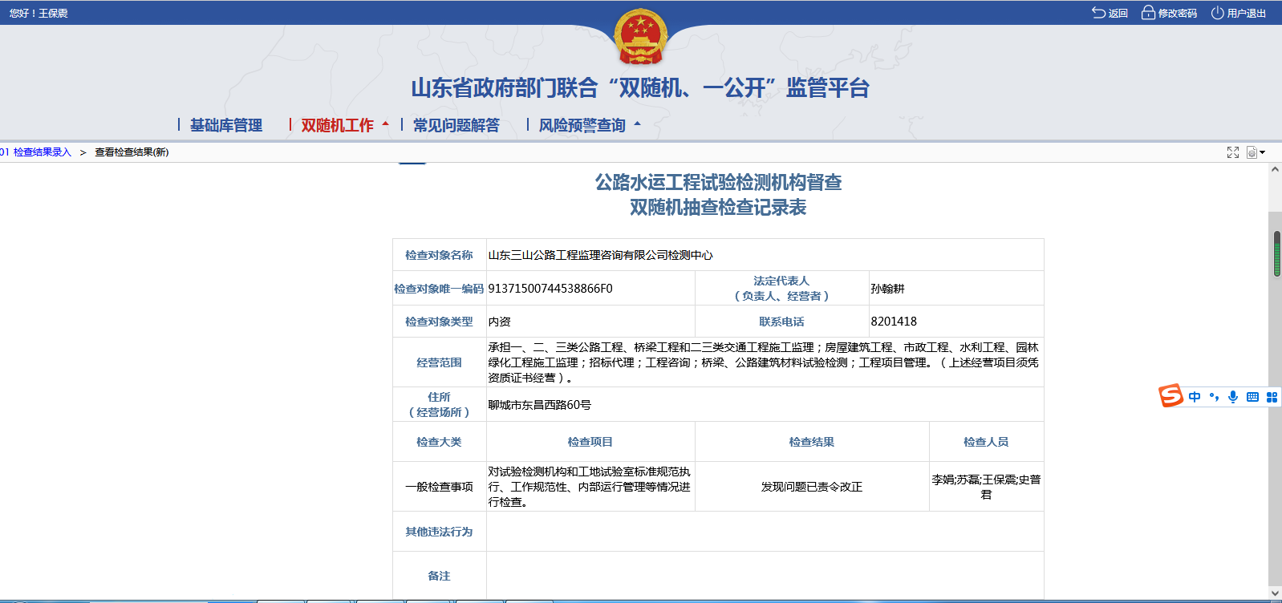Screen dimensions: 1282x603
Task: Click the Sogou microphone voice input icon
Action: point(1233,397)
